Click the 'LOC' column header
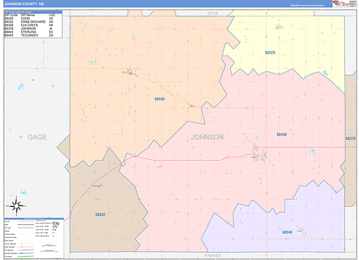 click(x=52, y=15)
